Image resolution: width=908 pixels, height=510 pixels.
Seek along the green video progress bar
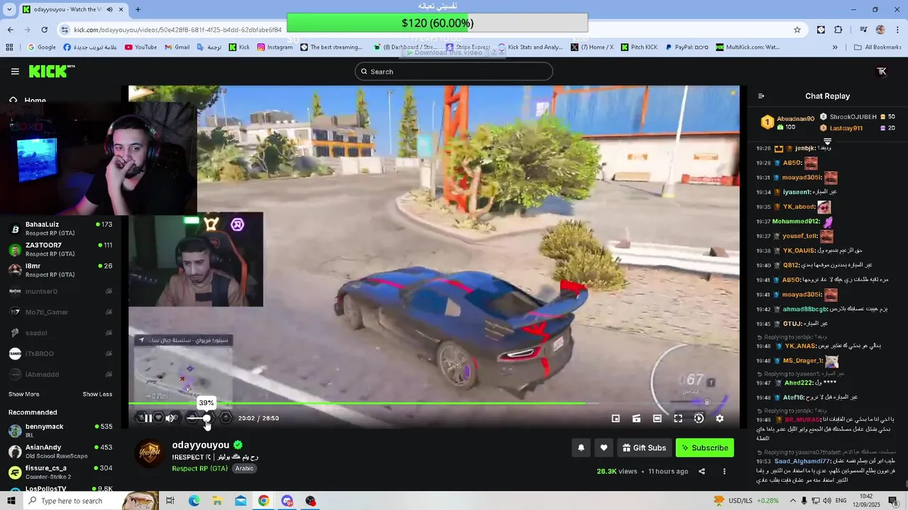coord(433,404)
